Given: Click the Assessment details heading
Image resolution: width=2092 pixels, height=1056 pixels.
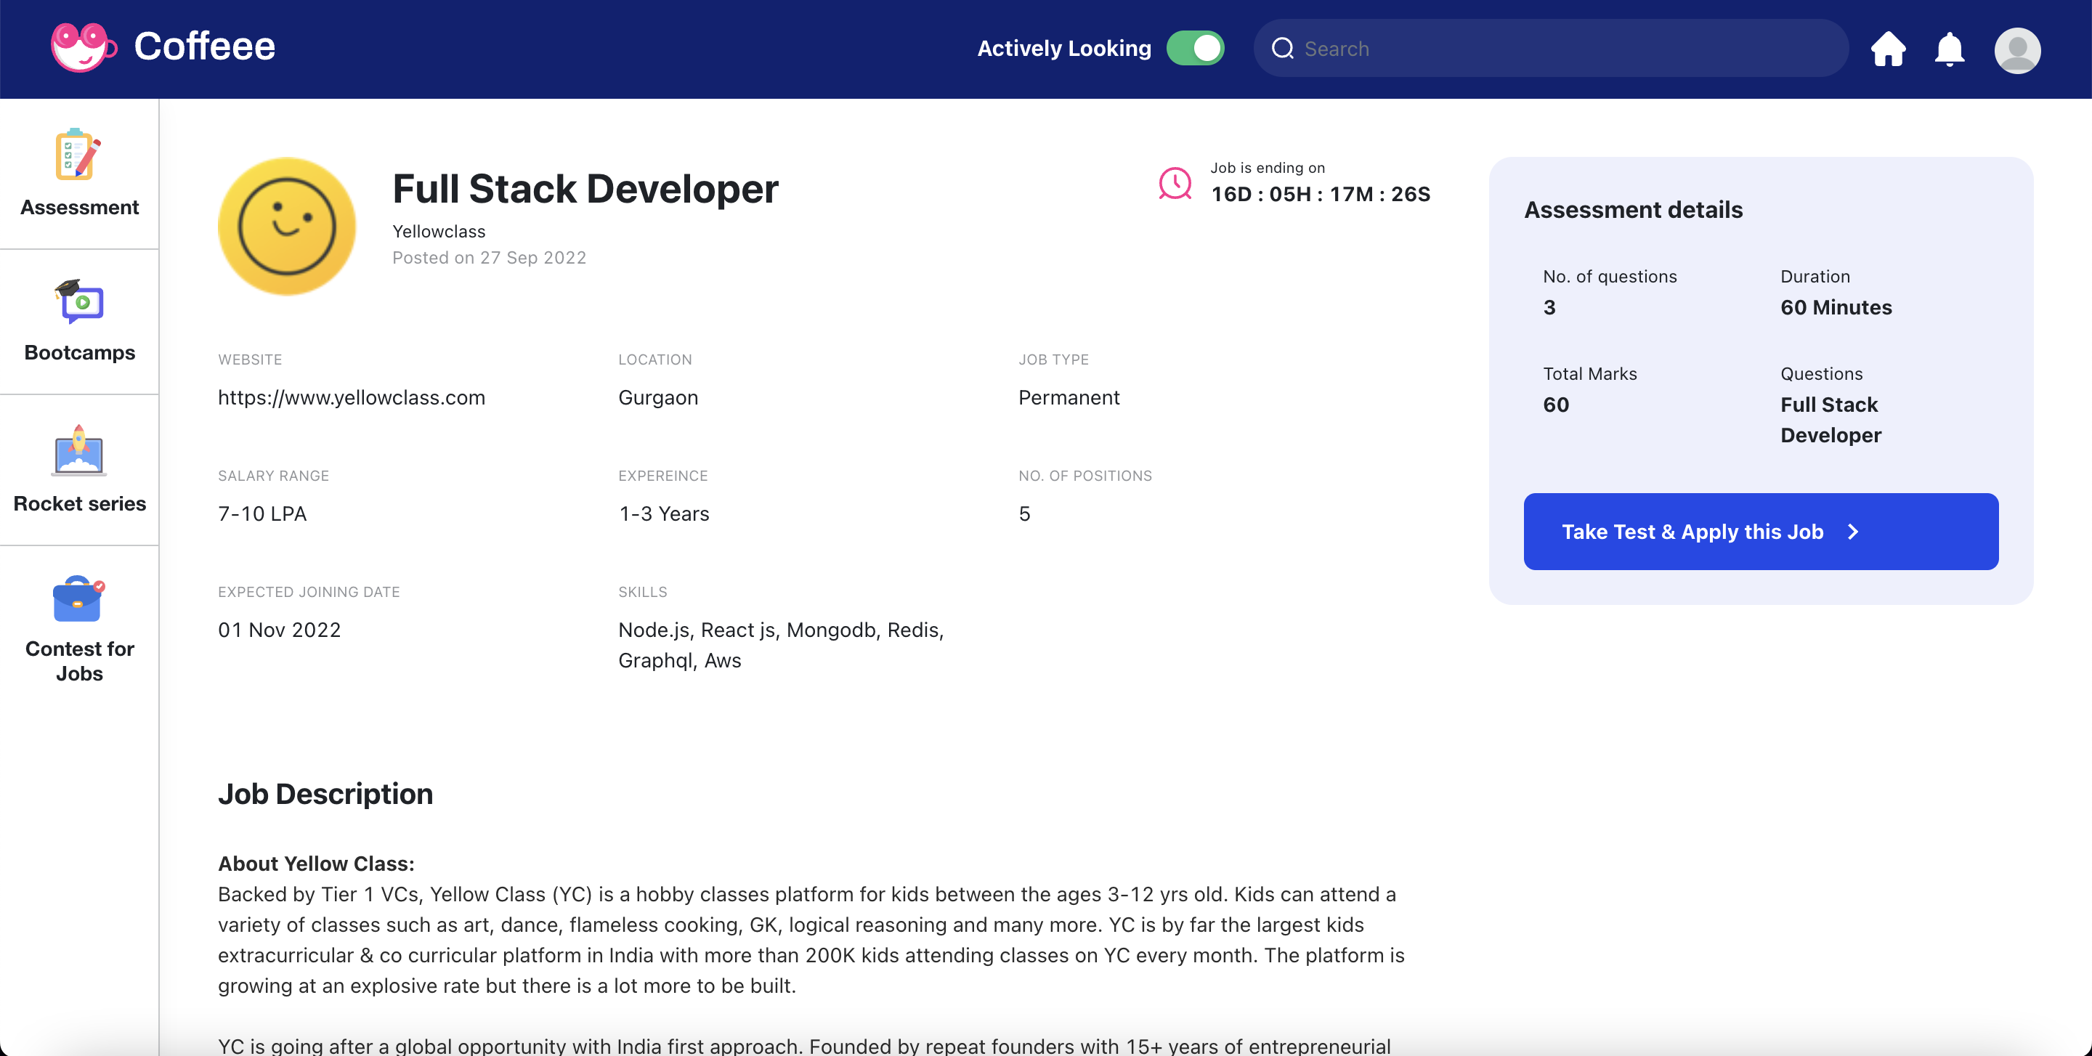Looking at the screenshot, I should pyautogui.click(x=1633, y=210).
